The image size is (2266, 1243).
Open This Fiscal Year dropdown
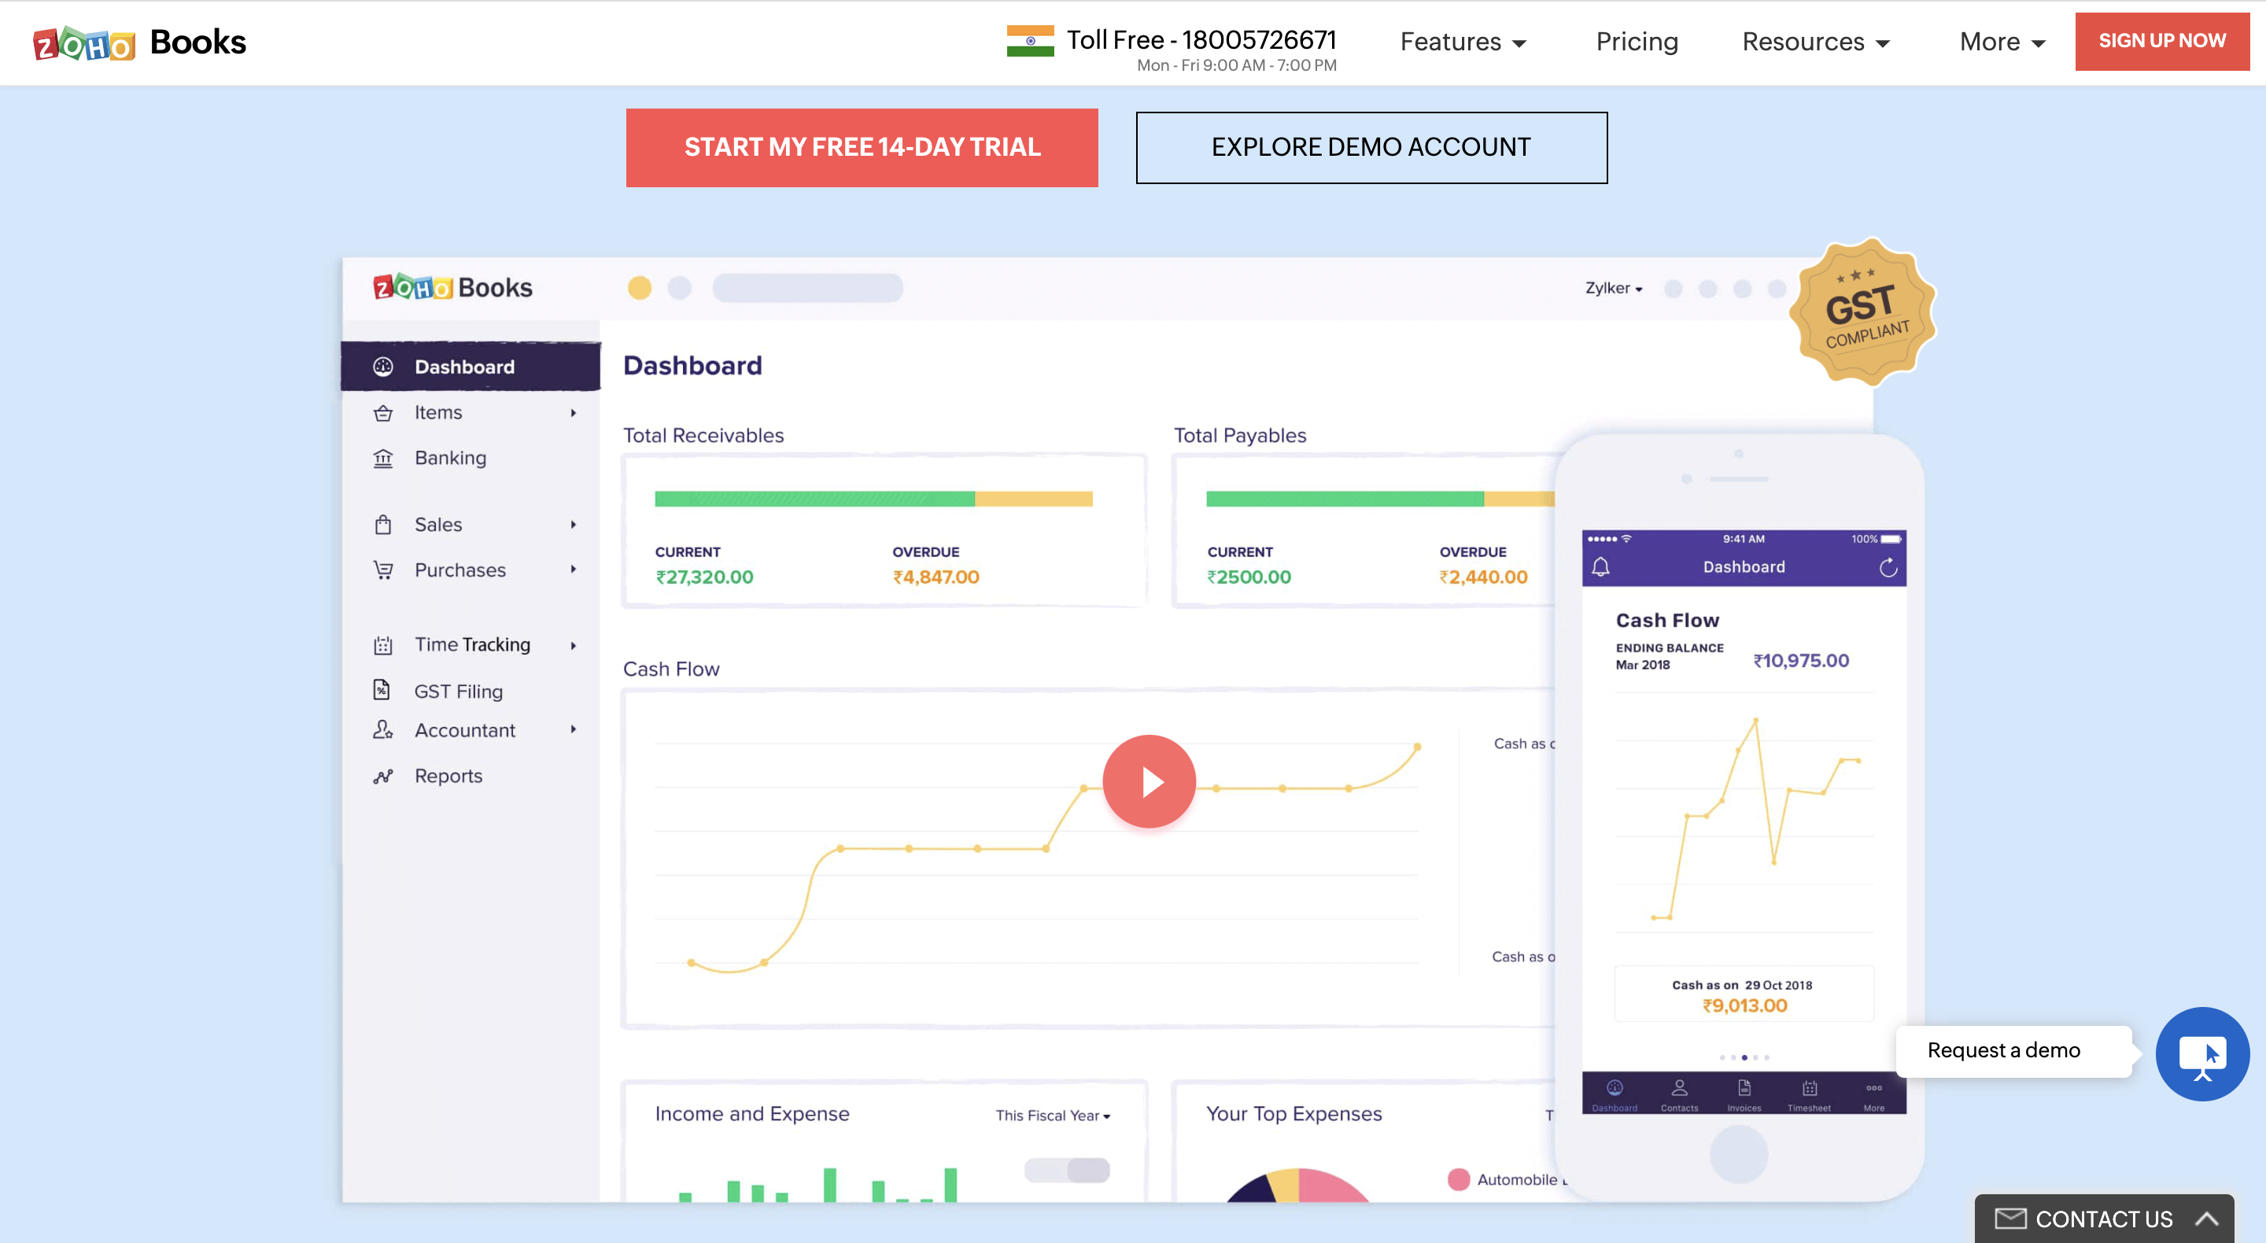click(x=1053, y=1116)
